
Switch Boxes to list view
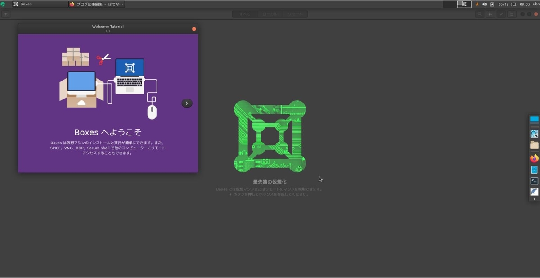490,14
